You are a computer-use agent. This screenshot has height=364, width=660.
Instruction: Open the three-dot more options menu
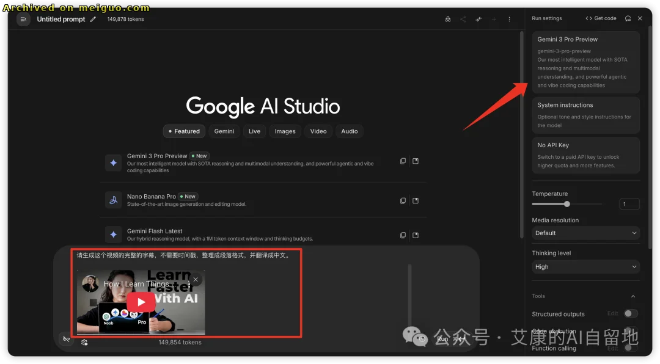tap(509, 20)
